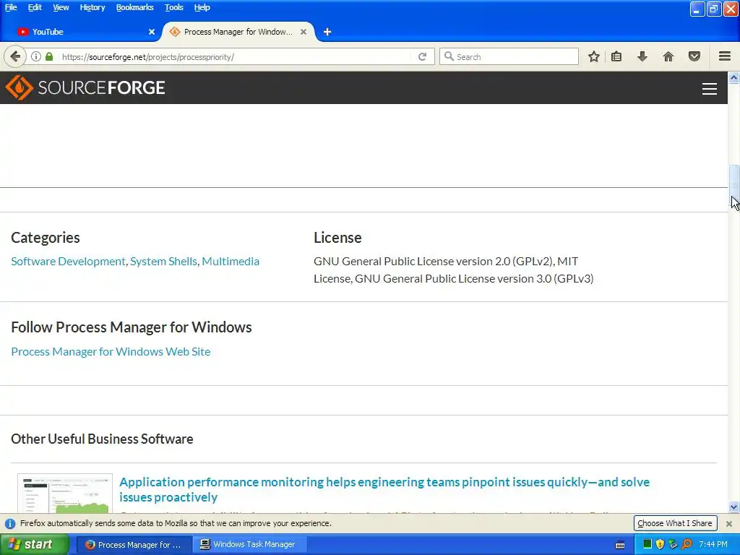The height and width of the screenshot is (555, 740).
Task: Open the System Shells category link
Action: pyautogui.click(x=163, y=262)
